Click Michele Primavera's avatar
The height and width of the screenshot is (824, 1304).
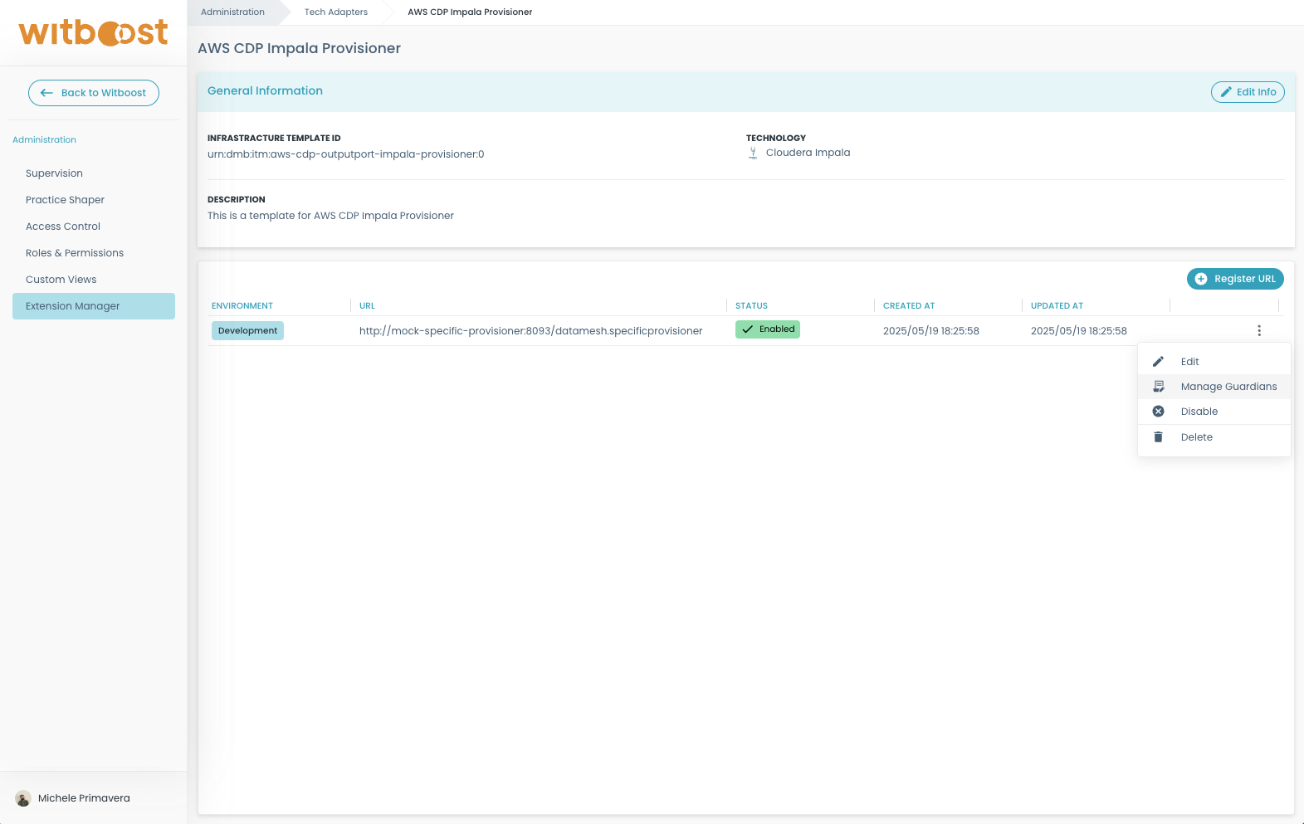tap(23, 798)
